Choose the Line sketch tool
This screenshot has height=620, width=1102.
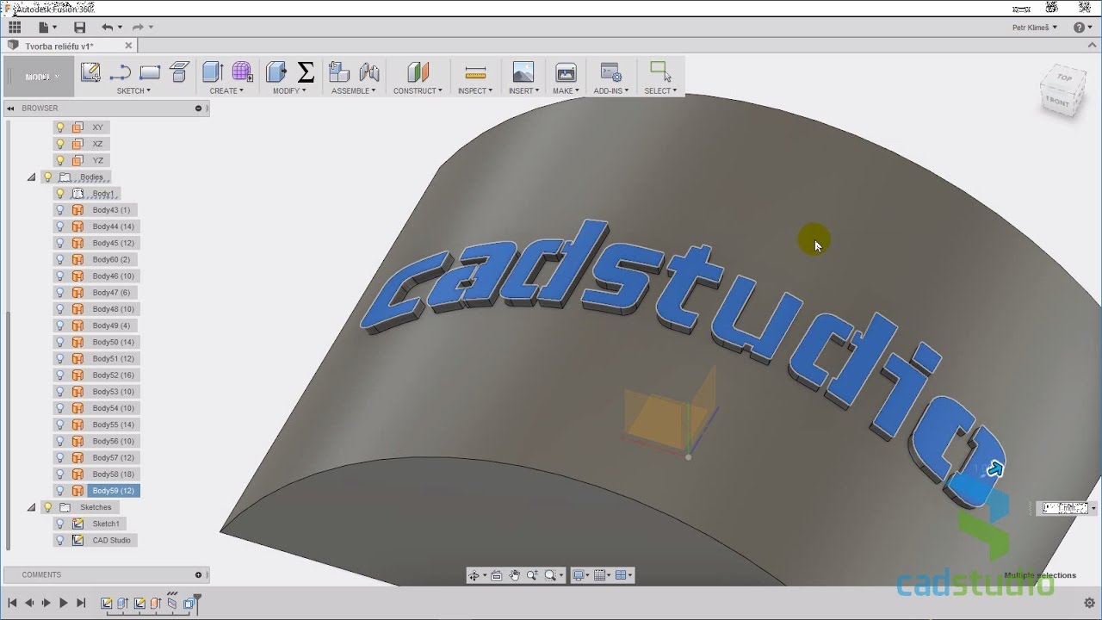[x=120, y=72]
